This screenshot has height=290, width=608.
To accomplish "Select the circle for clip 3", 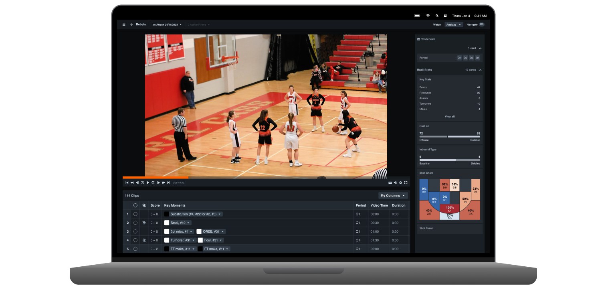I will coord(135,231).
